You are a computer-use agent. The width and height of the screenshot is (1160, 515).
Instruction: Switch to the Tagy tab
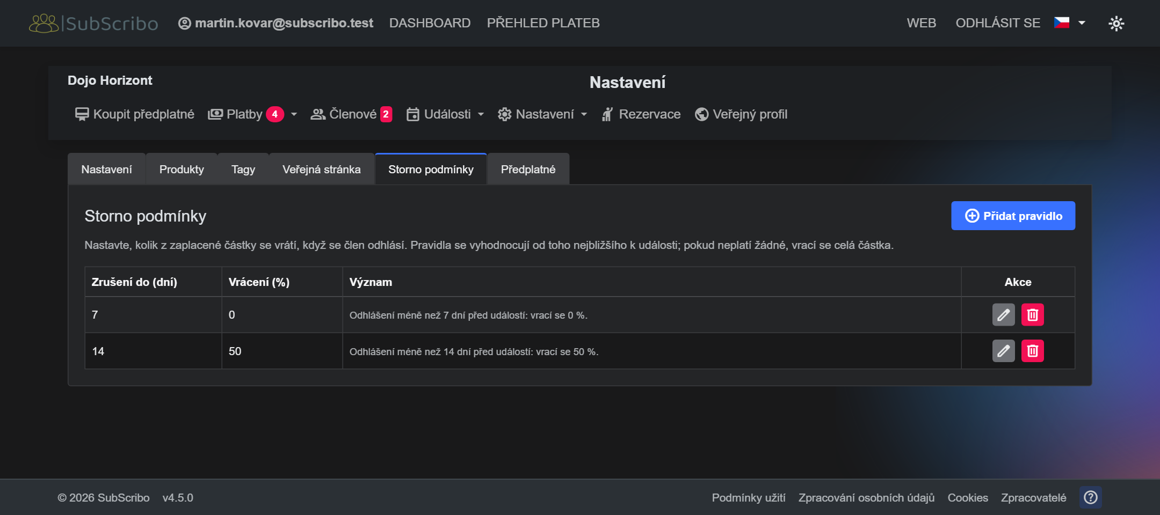click(x=243, y=170)
